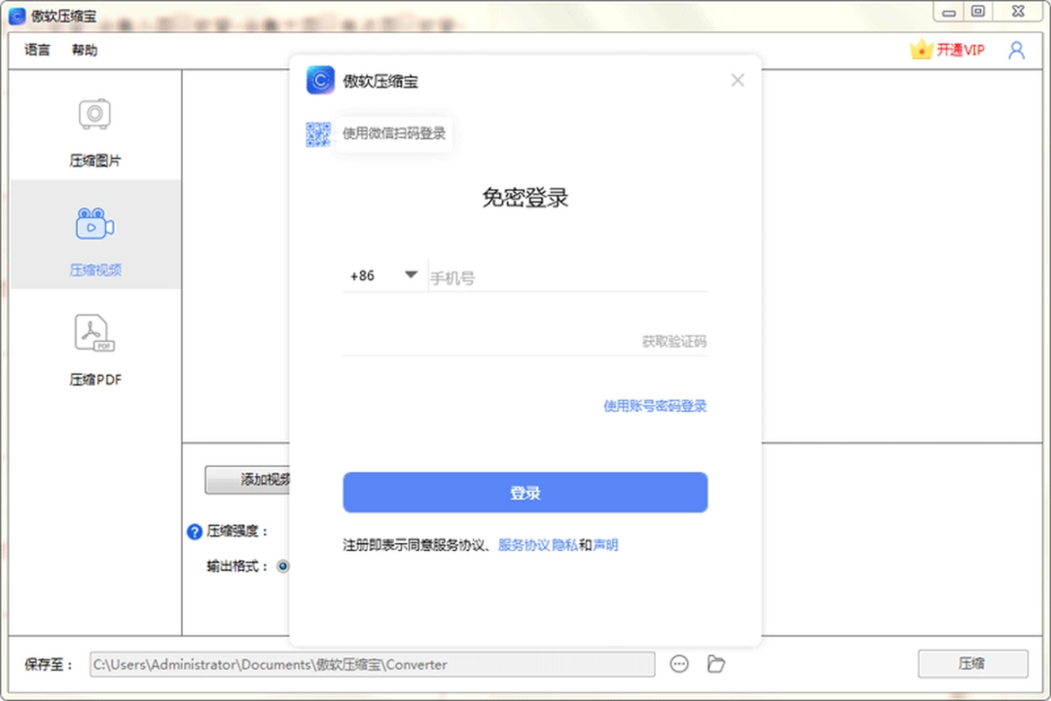
Task: Open the user profile icon top right
Action: click(1016, 50)
